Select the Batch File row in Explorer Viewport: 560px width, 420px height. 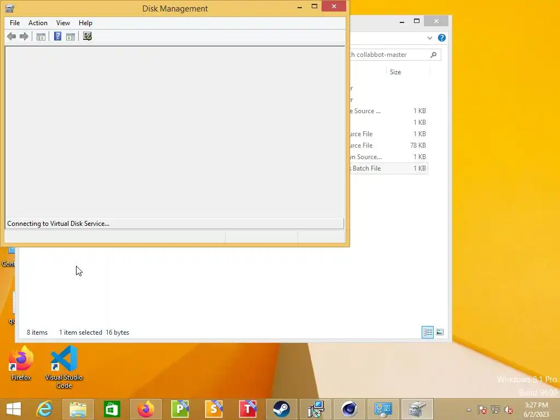tap(389, 168)
